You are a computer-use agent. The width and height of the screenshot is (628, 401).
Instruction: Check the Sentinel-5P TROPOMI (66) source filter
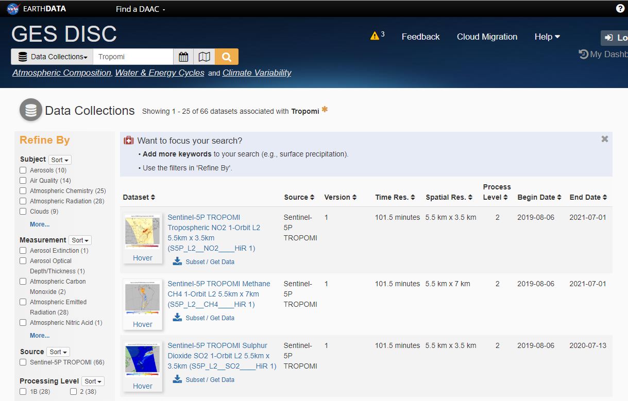[x=23, y=362]
